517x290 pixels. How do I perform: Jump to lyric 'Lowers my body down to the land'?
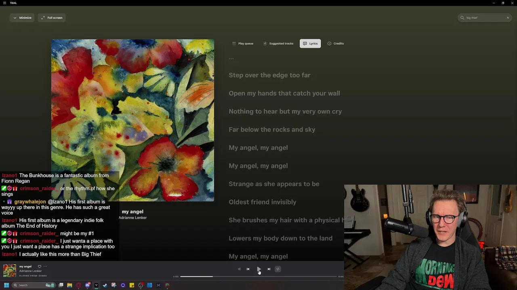point(281,238)
